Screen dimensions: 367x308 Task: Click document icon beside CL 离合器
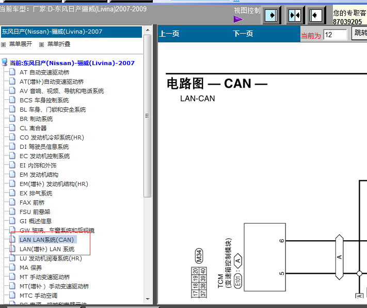click(12, 128)
